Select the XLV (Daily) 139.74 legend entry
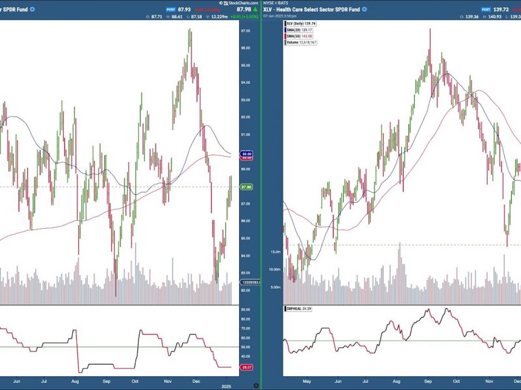This screenshot has width=521, height=390. click(300, 23)
